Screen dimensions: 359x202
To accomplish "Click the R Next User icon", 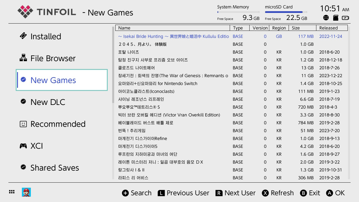I will point(219,193).
